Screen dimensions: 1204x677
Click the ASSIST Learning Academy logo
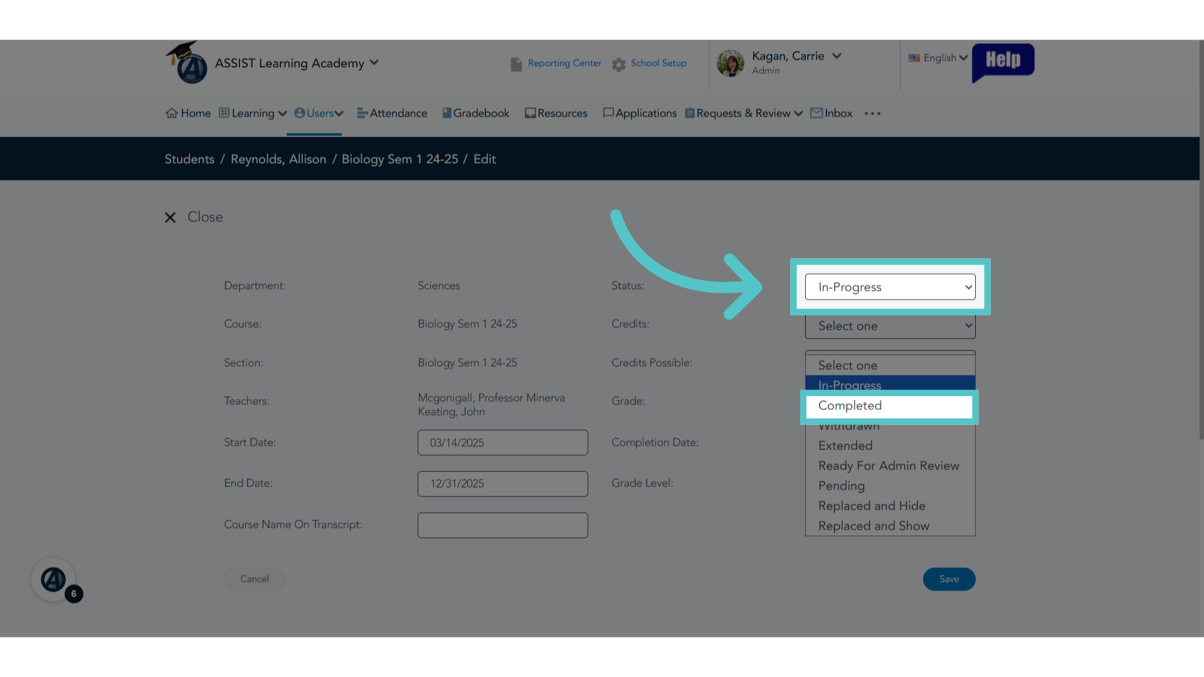(187, 63)
